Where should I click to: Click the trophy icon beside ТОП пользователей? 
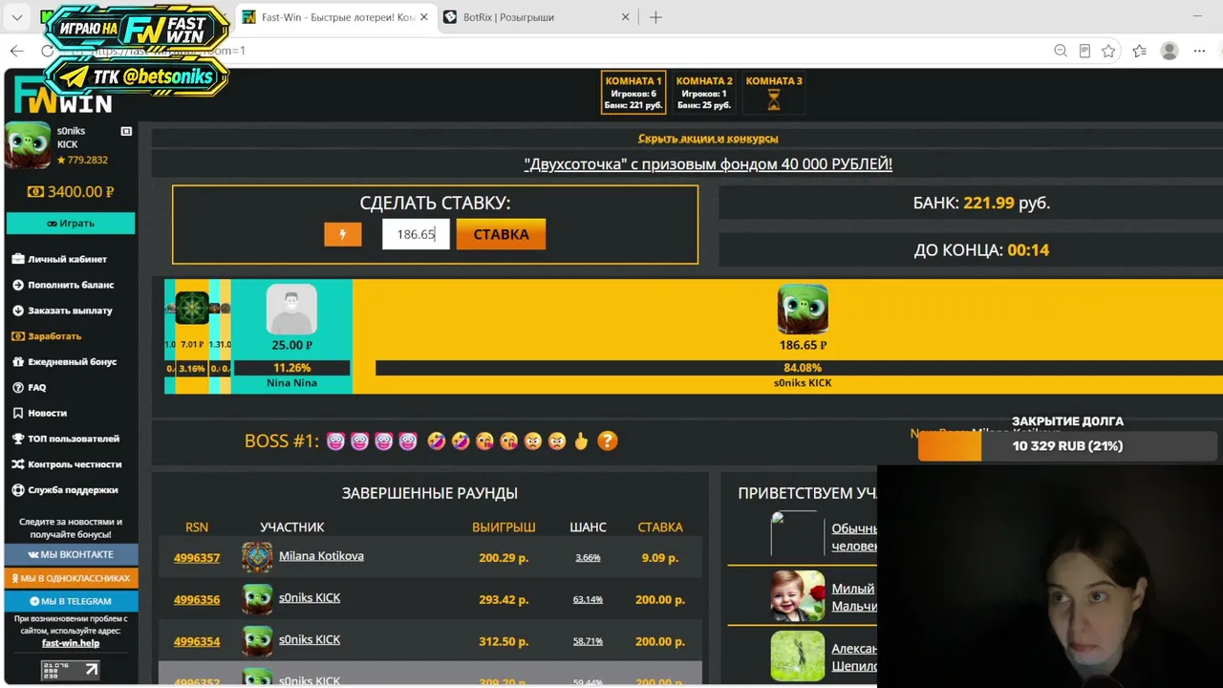(x=18, y=439)
